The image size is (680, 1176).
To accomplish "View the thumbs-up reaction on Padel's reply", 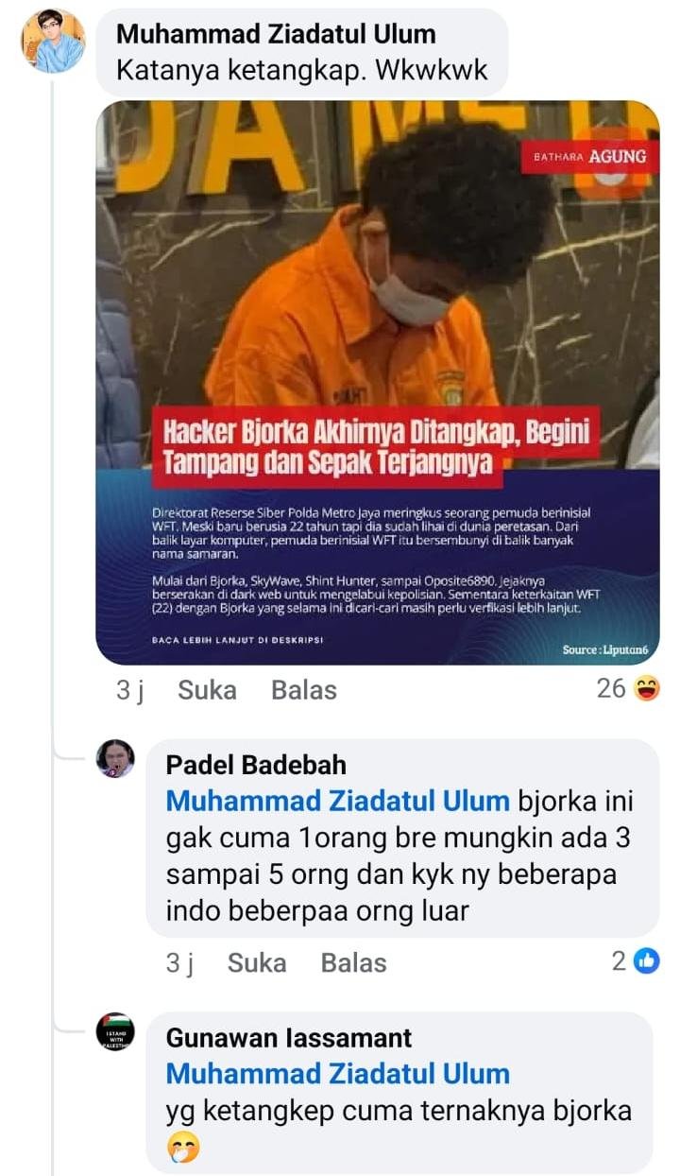I will (646, 962).
